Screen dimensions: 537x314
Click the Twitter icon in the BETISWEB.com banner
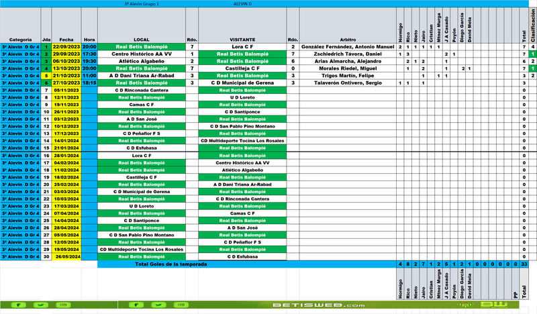pos(158,305)
